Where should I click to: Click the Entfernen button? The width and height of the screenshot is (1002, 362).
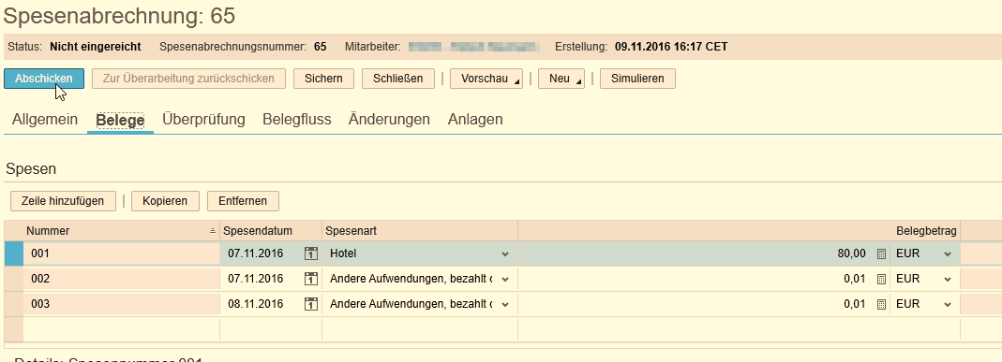(243, 201)
